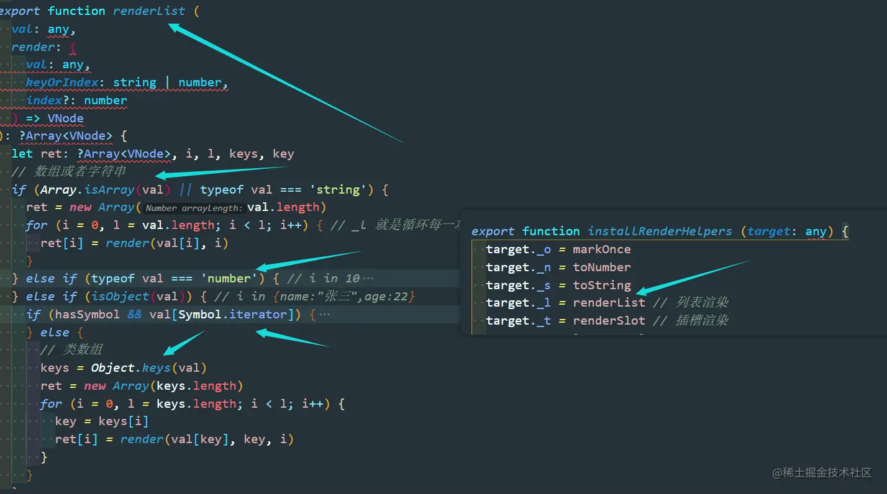Click renderList in target._l assignment

[x=609, y=303]
